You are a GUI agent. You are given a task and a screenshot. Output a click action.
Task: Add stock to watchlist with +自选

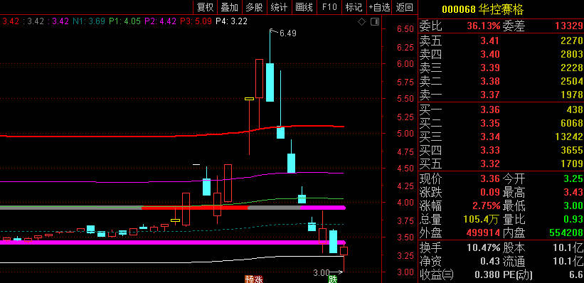(x=380, y=6)
